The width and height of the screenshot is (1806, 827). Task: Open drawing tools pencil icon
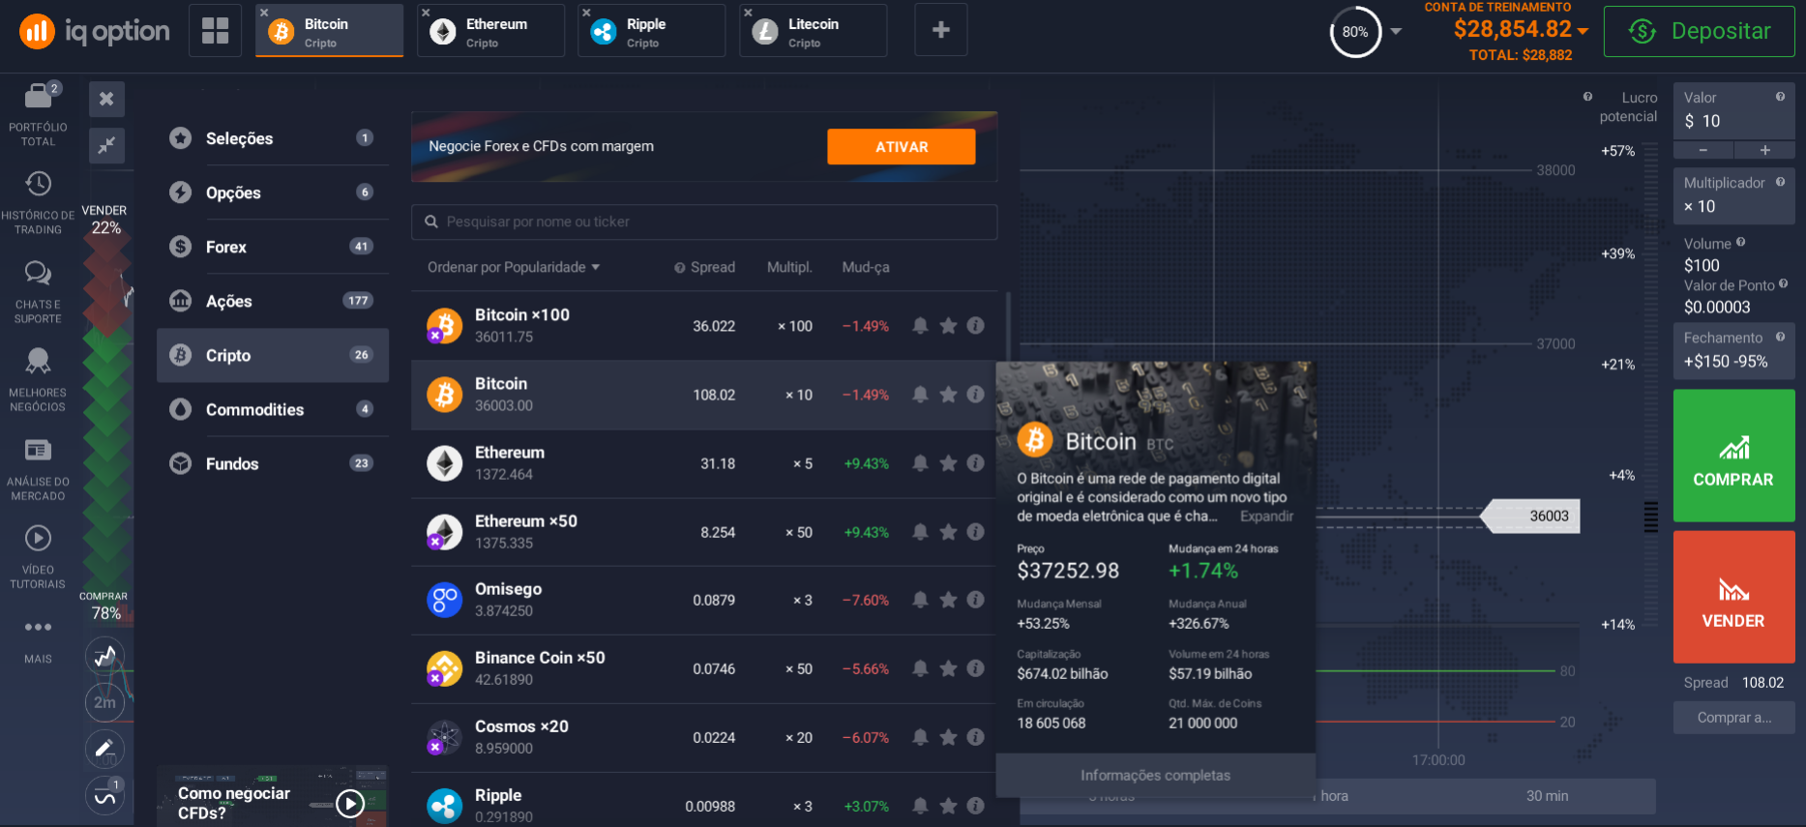coord(105,748)
